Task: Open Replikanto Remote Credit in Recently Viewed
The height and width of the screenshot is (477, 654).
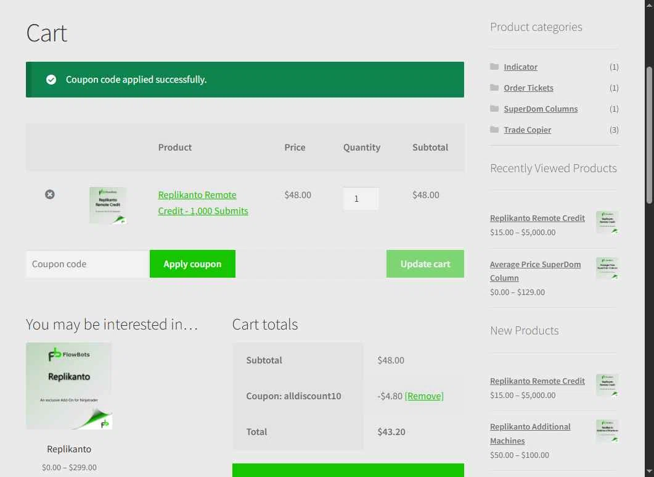Action: click(x=538, y=218)
